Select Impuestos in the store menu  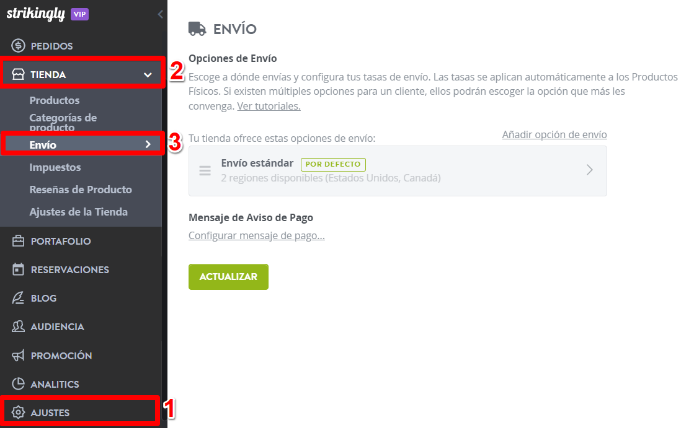click(55, 167)
